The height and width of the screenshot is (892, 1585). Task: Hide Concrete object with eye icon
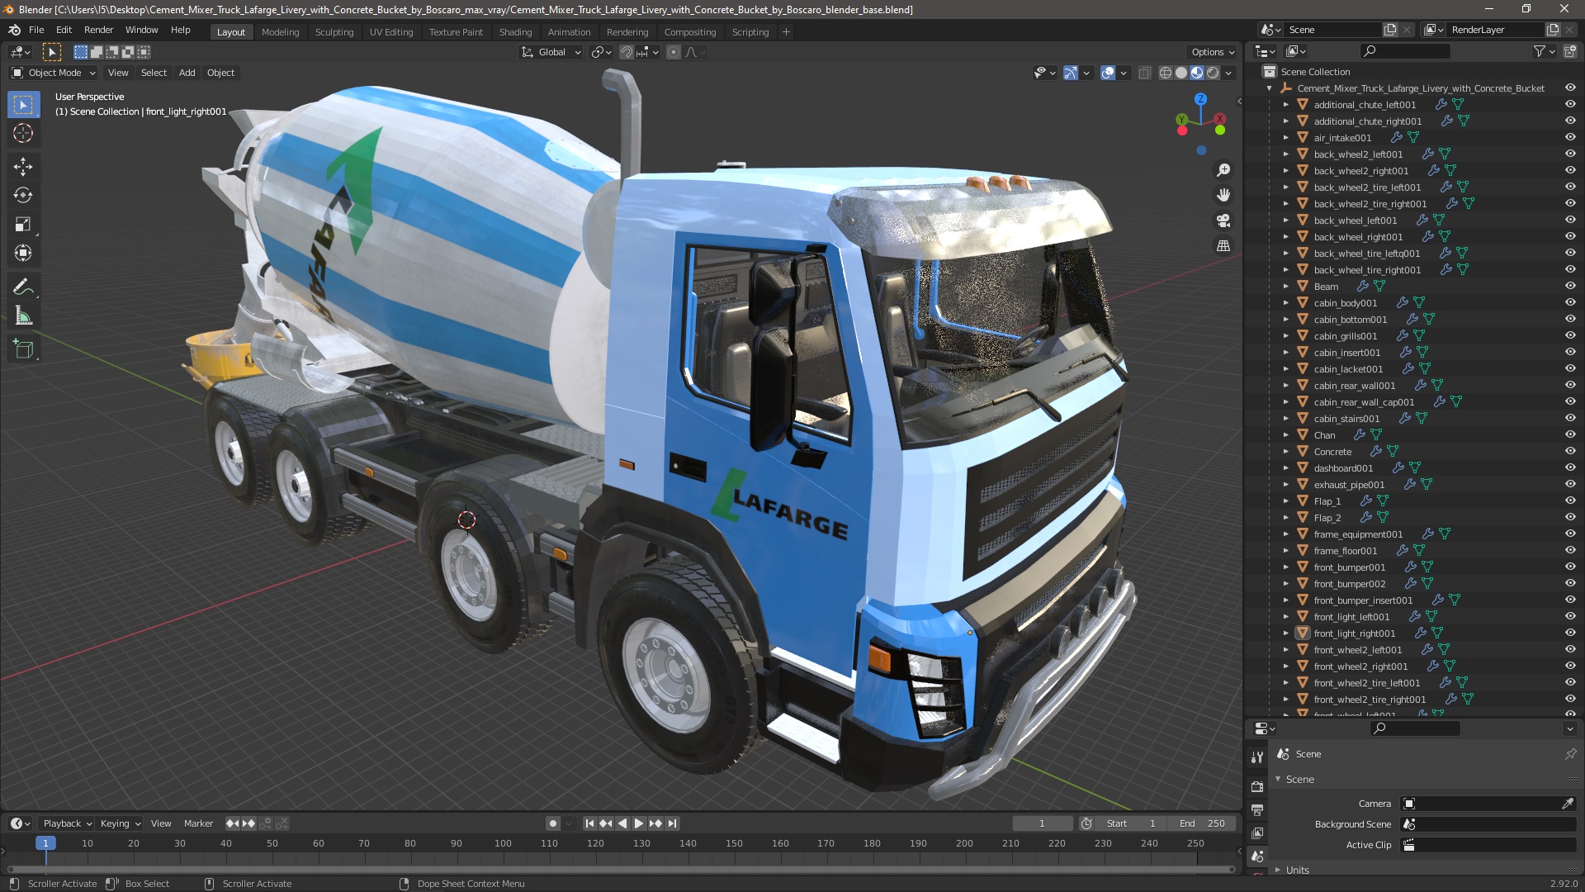[x=1570, y=452]
